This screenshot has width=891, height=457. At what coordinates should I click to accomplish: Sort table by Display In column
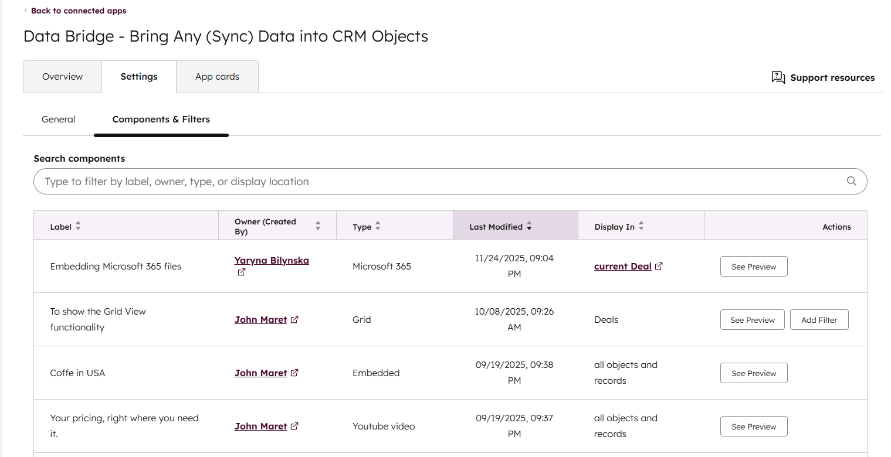point(641,226)
